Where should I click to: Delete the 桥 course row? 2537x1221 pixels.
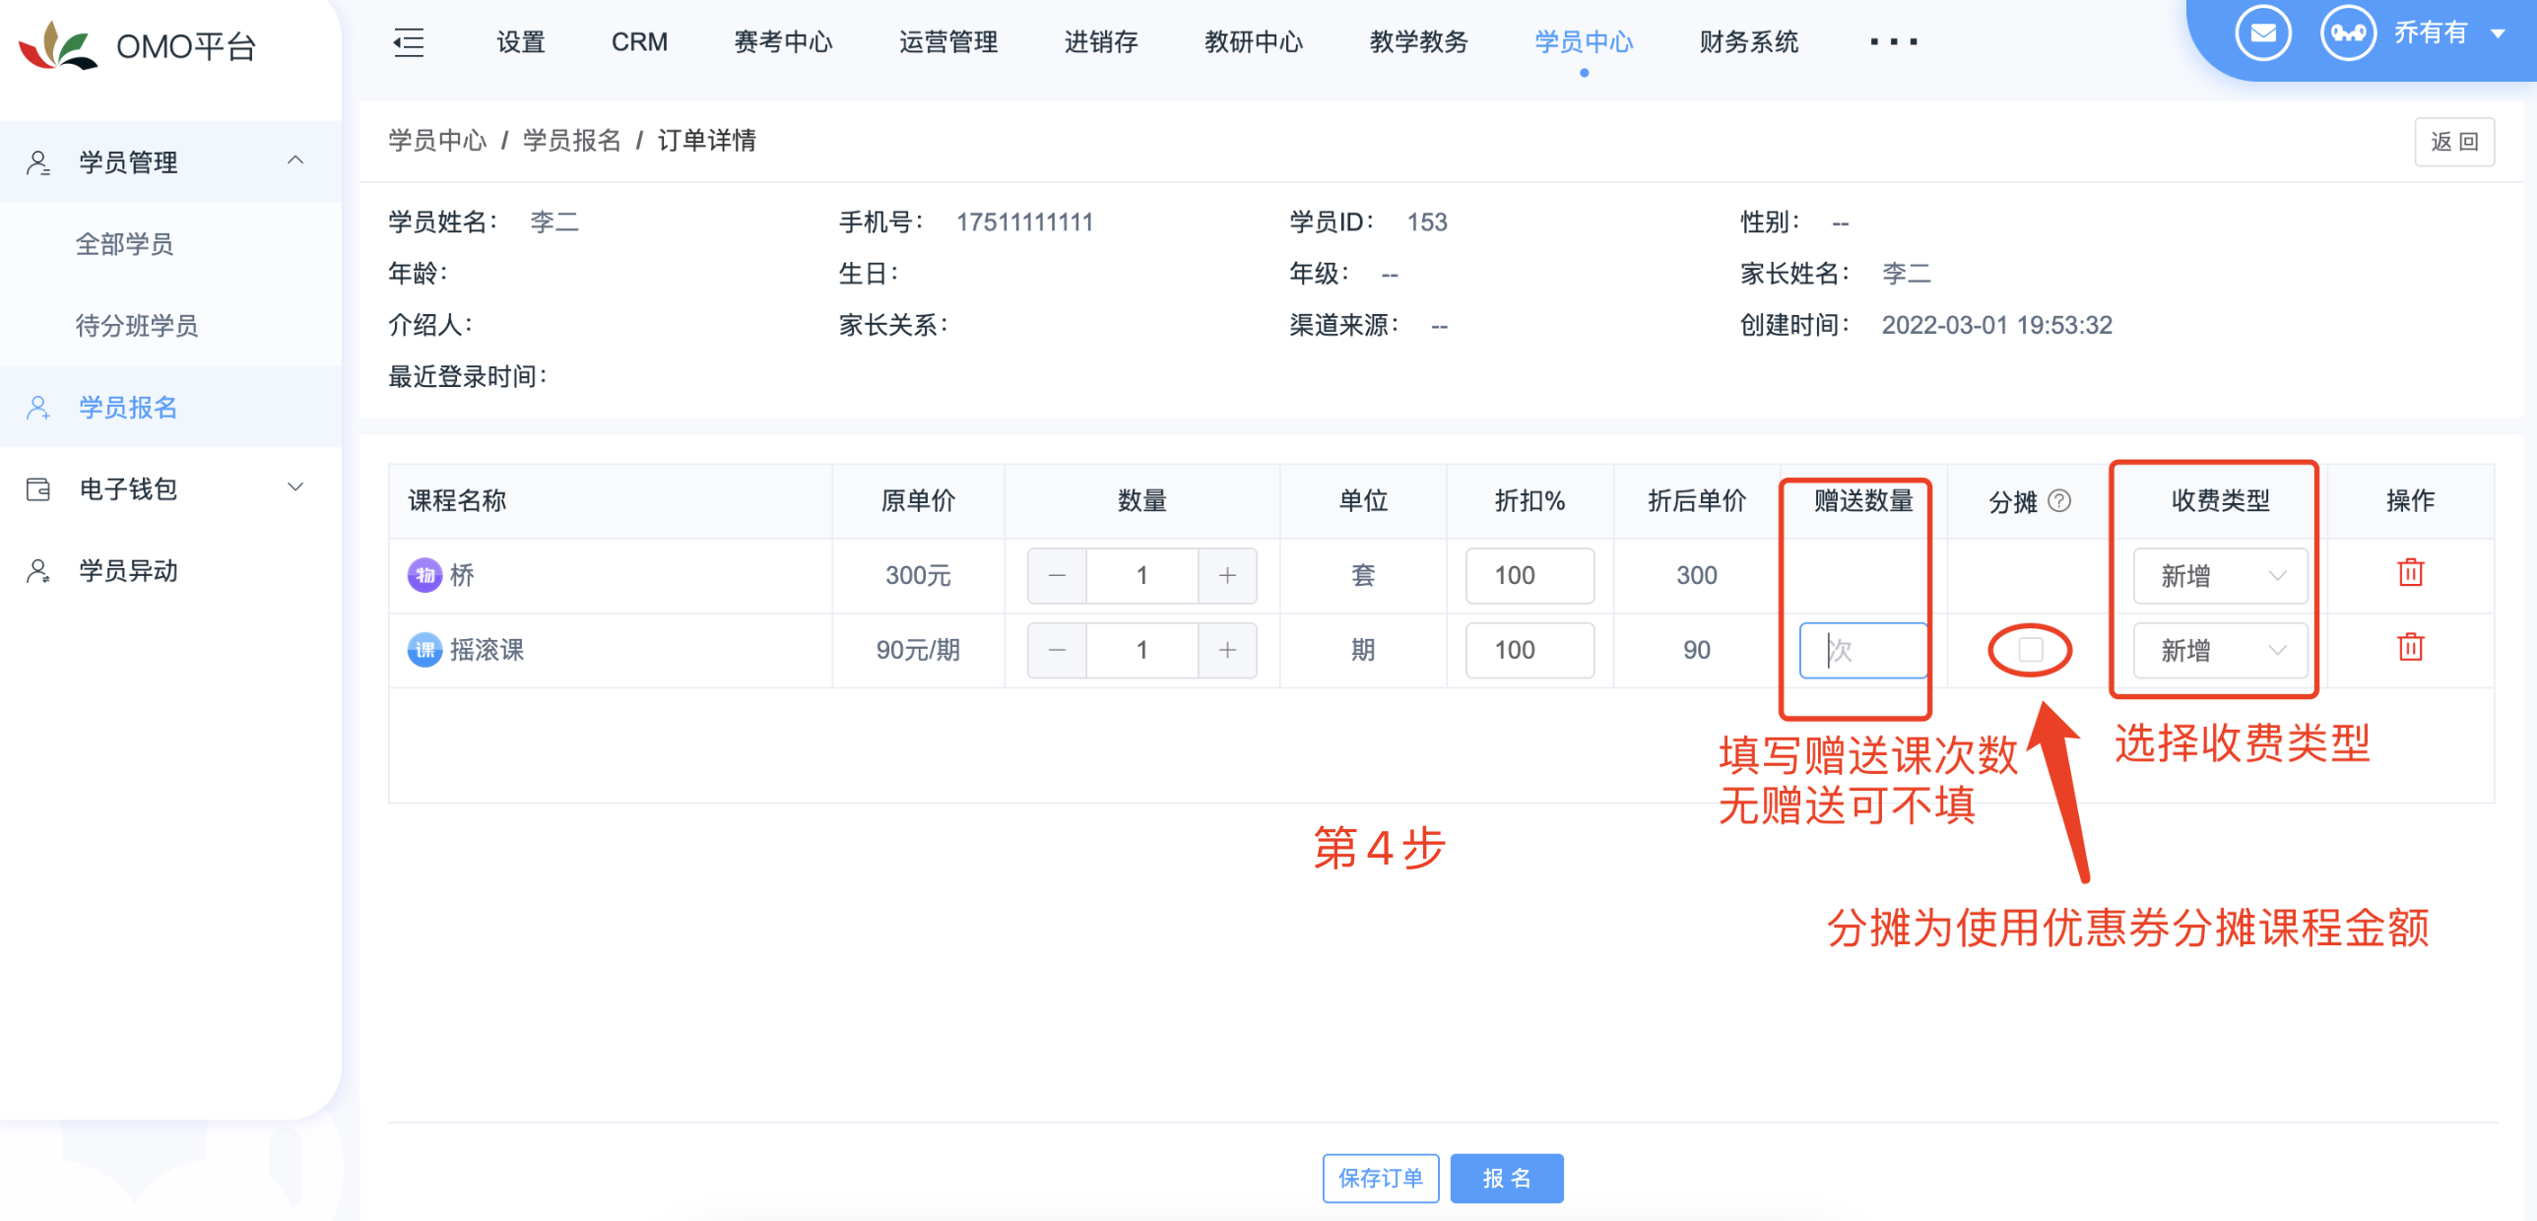click(2410, 572)
